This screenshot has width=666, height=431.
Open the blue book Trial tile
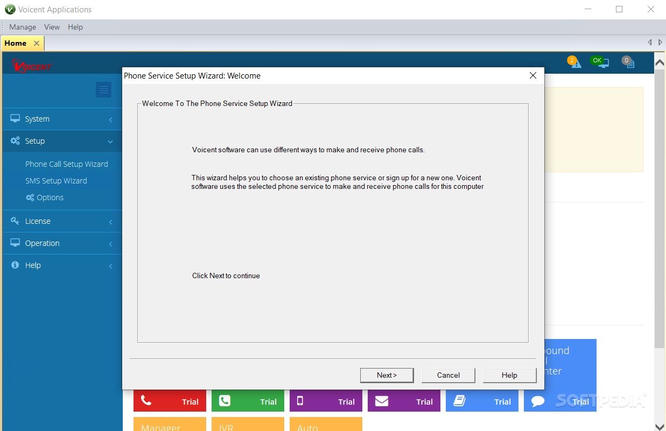click(x=482, y=401)
